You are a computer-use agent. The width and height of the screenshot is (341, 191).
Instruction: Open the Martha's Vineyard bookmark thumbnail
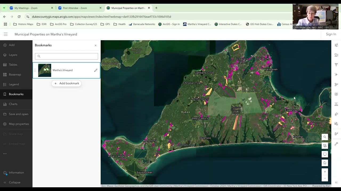(44, 70)
